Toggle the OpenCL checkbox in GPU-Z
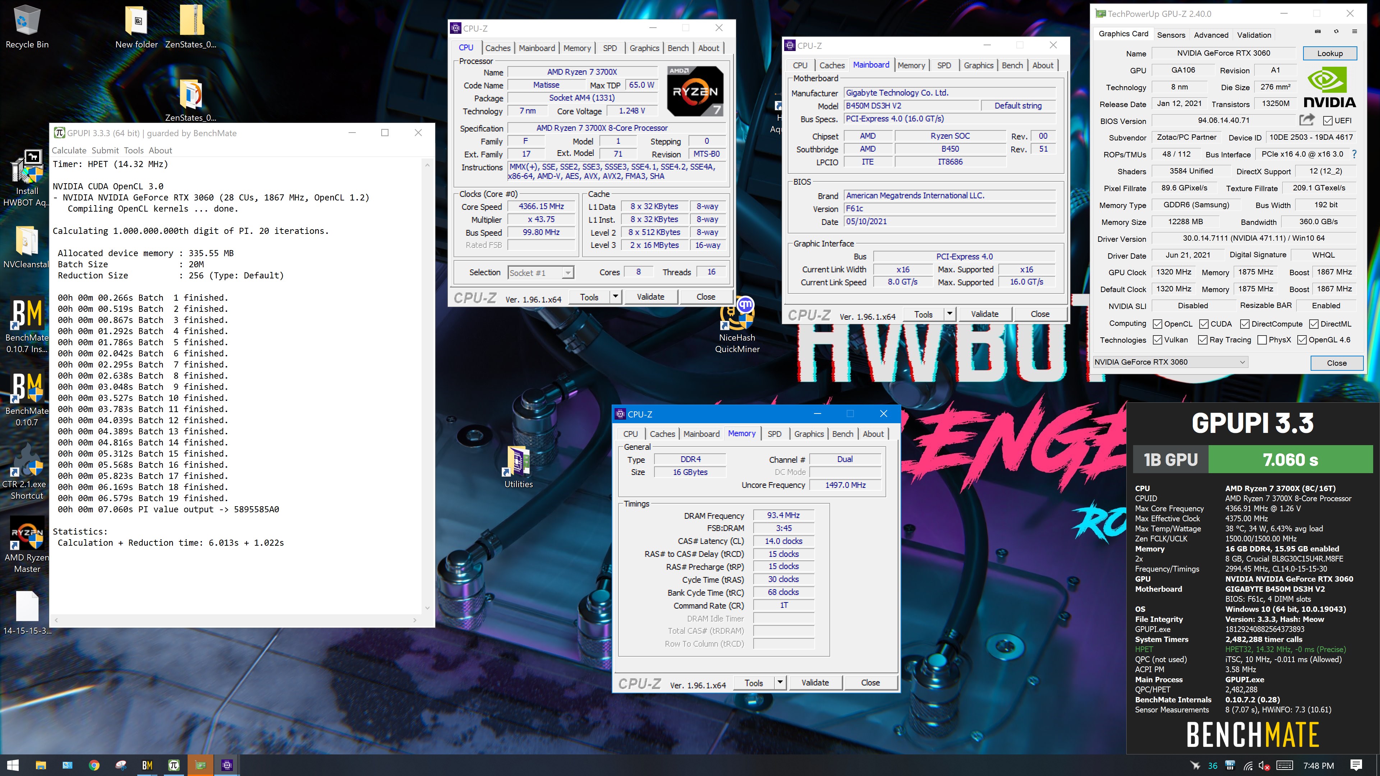Screen dimensions: 1380x776 tap(1157, 324)
